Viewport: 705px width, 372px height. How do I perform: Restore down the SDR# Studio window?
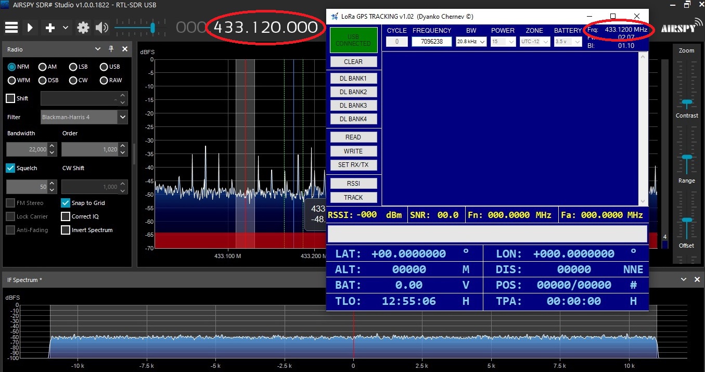pos(687,5)
